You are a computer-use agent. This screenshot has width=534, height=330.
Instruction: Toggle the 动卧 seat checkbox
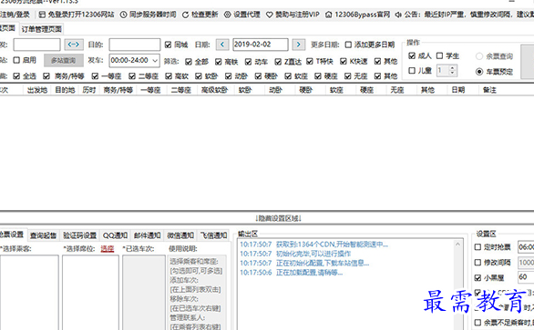click(229, 76)
